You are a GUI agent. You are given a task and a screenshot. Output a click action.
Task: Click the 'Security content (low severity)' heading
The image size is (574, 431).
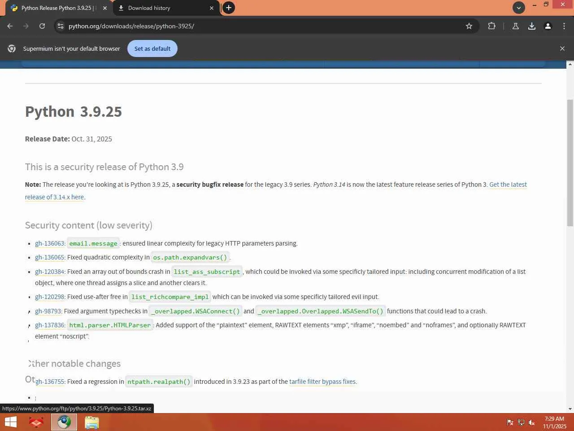[x=89, y=225]
